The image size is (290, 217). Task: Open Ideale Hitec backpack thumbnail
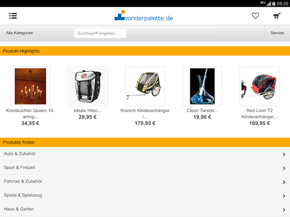click(x=88, y=86)
